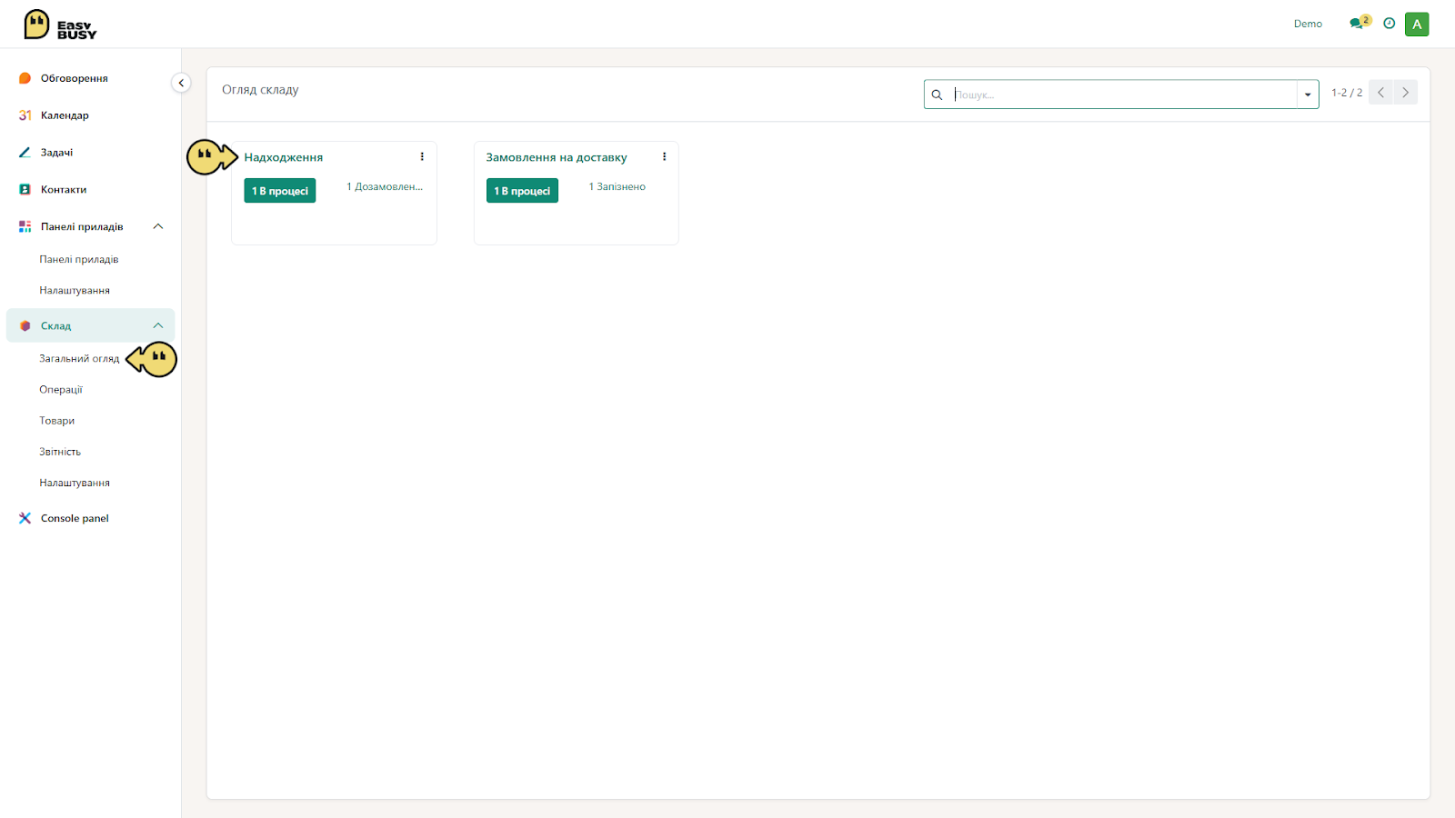Open Налаштування under Склад
1455x818 pixels.
[75, 483]
